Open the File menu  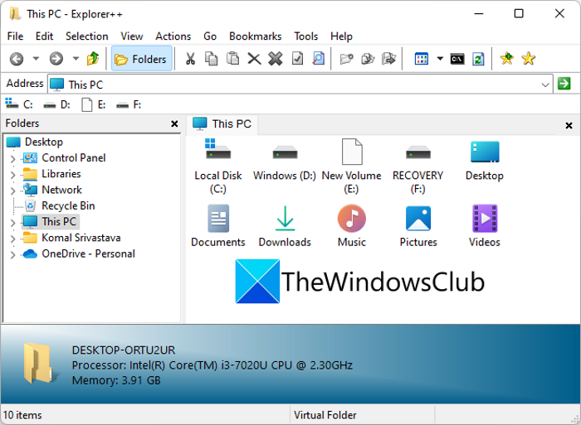15,36
